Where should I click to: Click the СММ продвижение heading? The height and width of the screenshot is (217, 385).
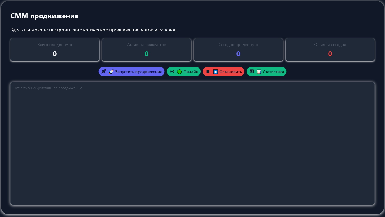point(44,16)
